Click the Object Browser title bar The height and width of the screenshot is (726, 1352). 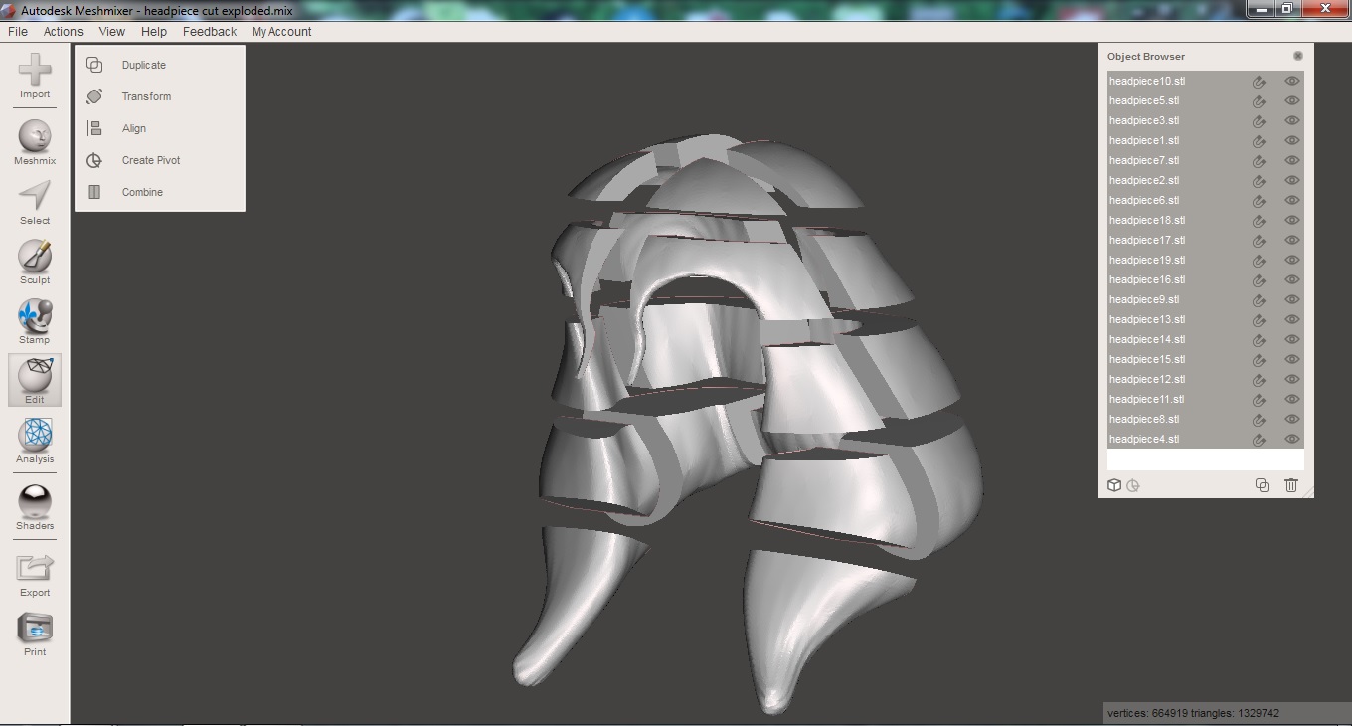[x=1206, y=56]
